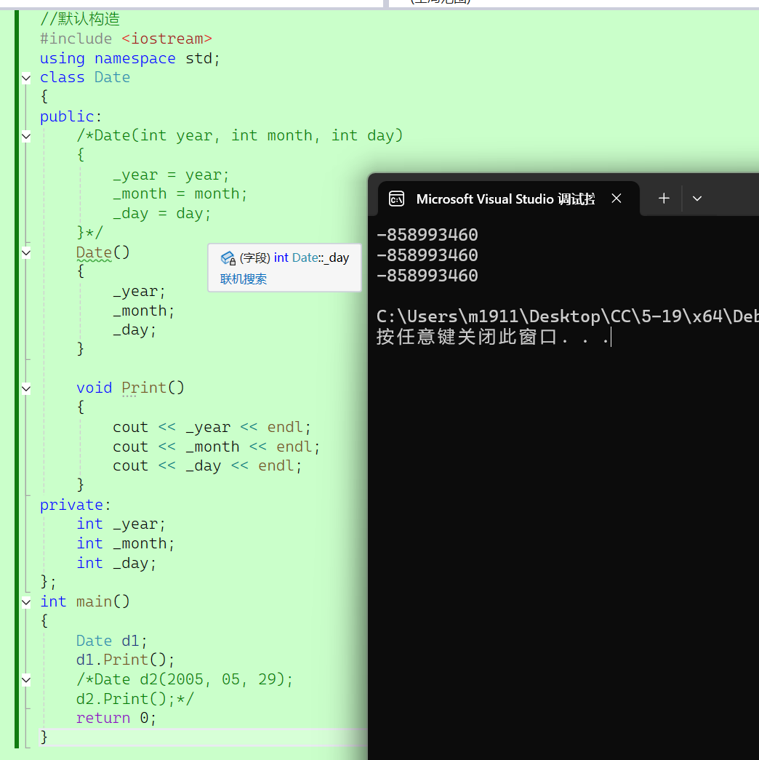
Task: Click the 'Date d1;' statement in main
Action: point(111,641)
